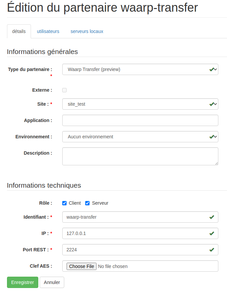
Task: Edit the Identifiant field waarp-transfer
Action: (140, 217)
